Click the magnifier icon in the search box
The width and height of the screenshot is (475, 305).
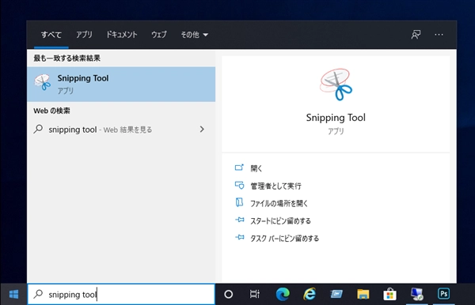38,294
